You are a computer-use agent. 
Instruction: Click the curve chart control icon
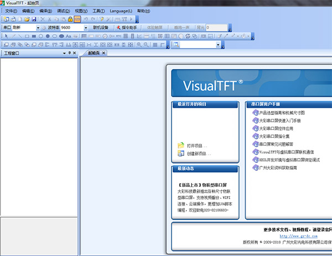point(139,36)
